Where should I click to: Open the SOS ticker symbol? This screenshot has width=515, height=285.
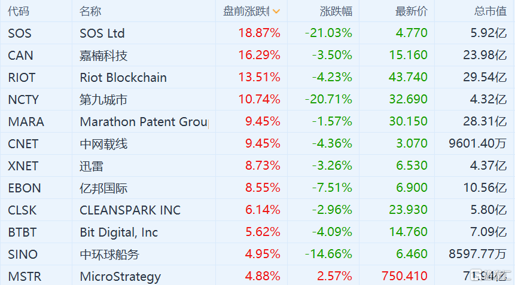(x=20, y=33)
